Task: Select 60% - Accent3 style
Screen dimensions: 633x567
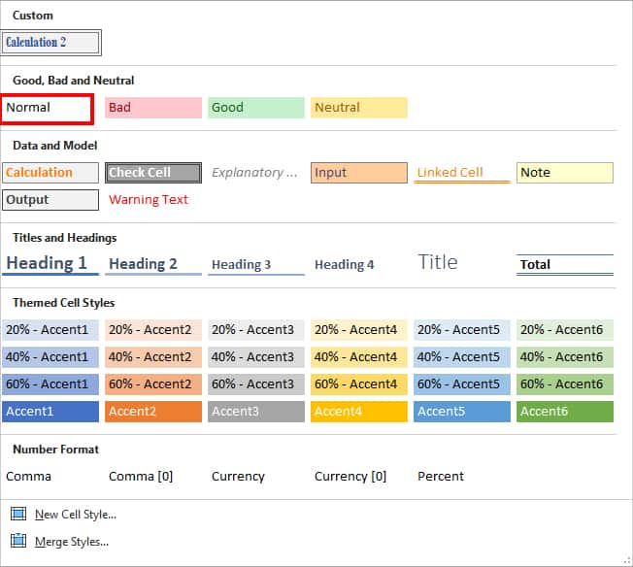Action: coord(256,384)
